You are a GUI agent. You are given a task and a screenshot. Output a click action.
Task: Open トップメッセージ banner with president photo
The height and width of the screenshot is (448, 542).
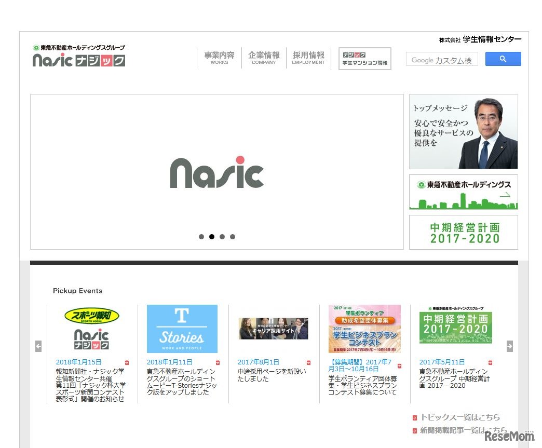click(x=463, y=132)
